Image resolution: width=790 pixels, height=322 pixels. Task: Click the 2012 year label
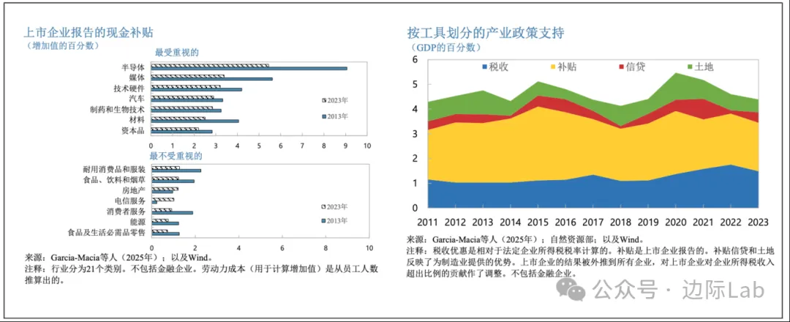coord(456,223)
